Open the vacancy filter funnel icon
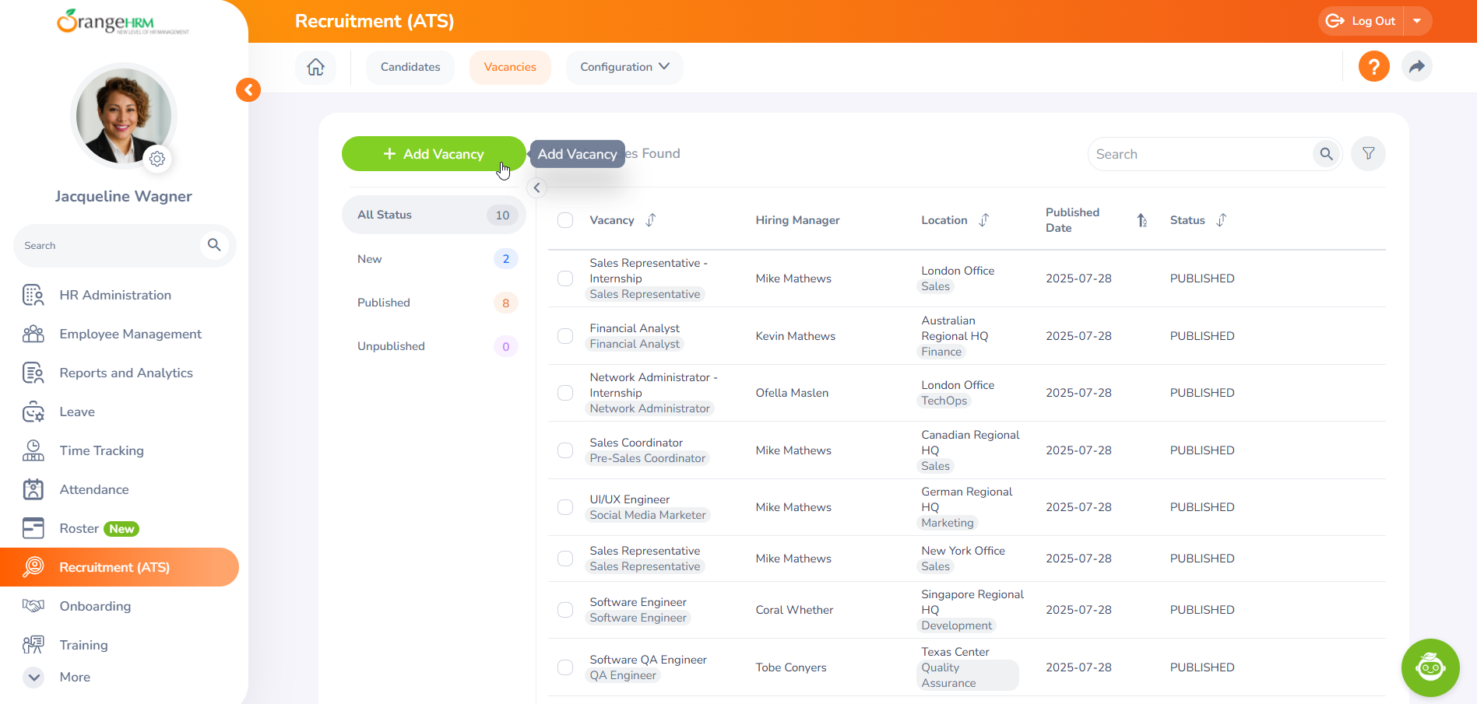Viewport: 1477px width, 704px height. pos(1368,154)
